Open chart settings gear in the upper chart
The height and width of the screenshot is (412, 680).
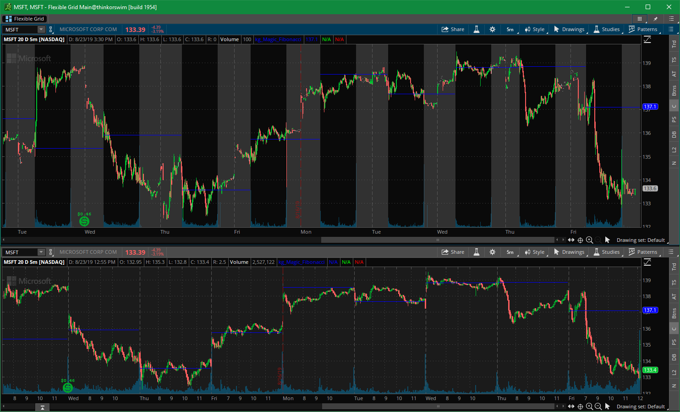click(493, 29)
